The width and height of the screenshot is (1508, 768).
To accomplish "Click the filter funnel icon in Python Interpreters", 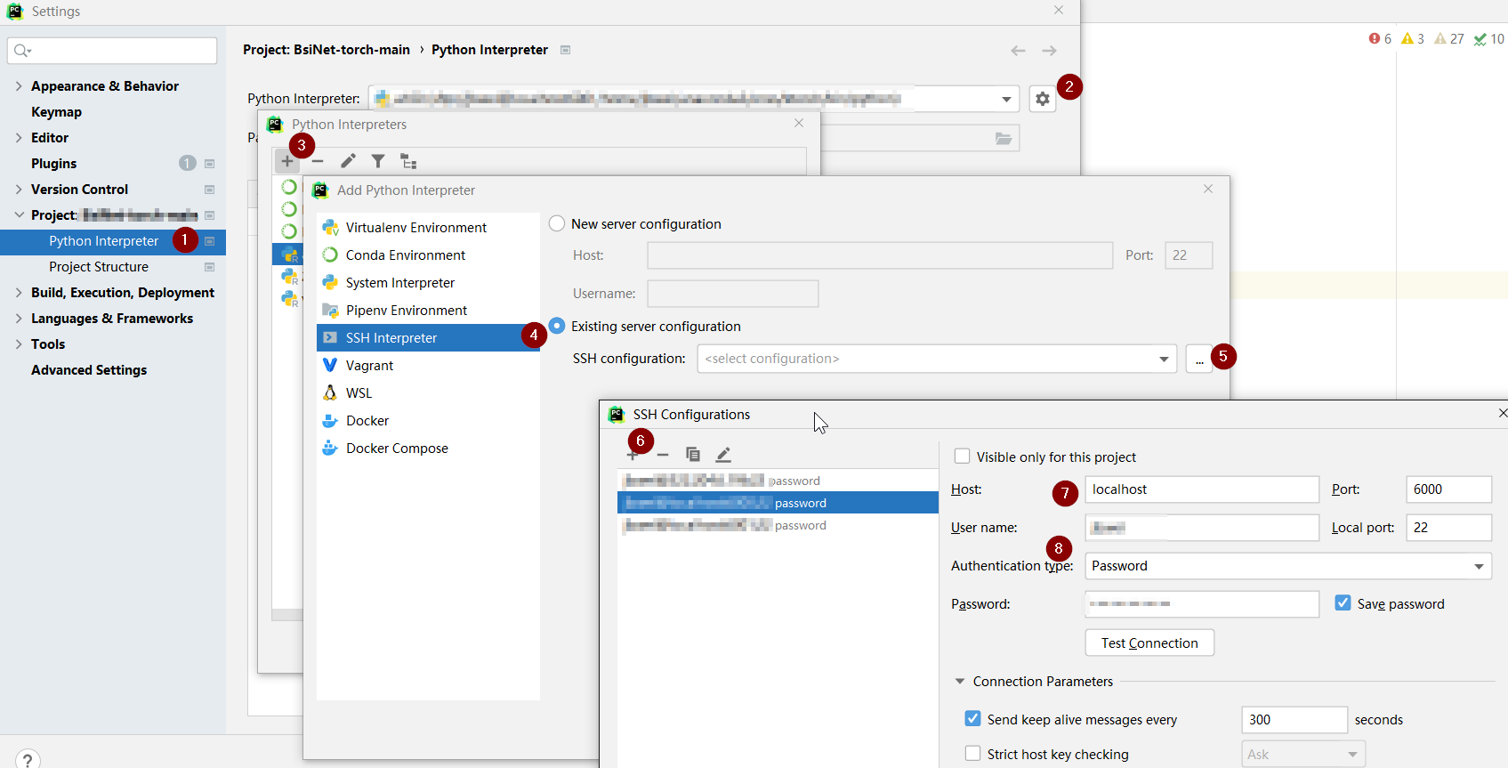I will (378, 161).
